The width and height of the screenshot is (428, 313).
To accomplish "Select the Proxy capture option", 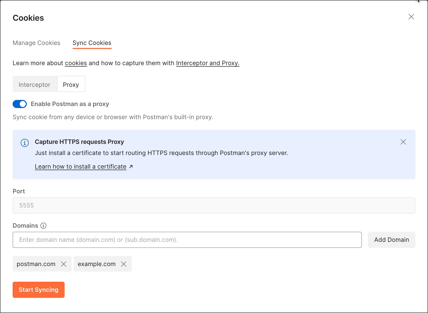I will tap(71, 84).
